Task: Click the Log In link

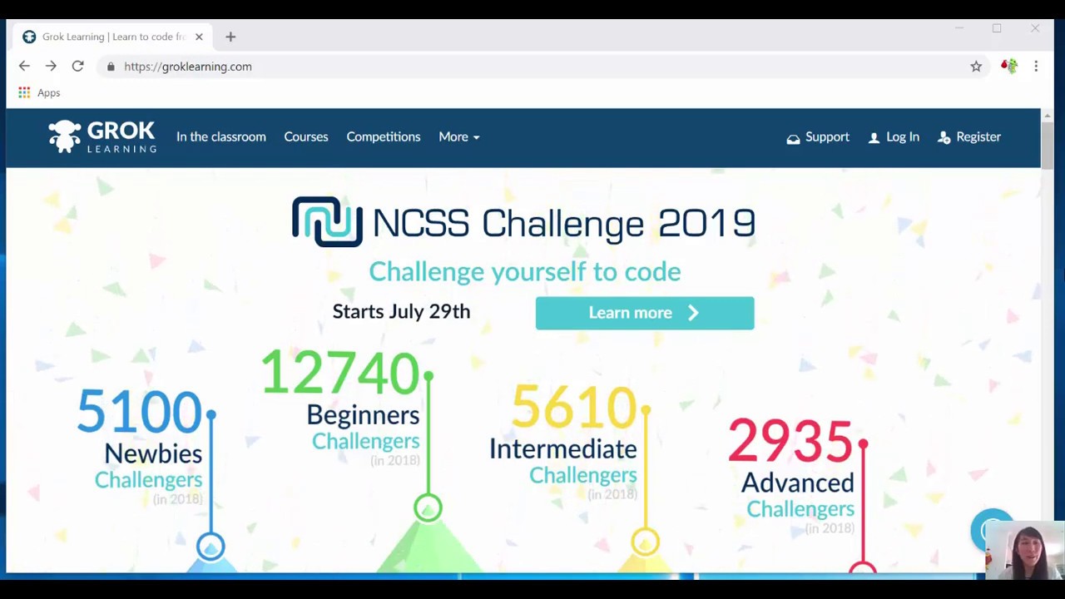Action: point(894,136)
